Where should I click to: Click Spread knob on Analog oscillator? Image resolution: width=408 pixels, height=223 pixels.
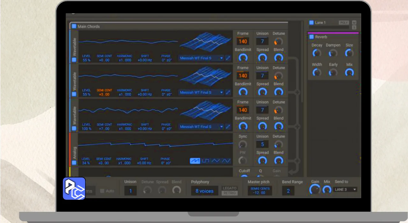pyautogui.click(x=262, y=161)
